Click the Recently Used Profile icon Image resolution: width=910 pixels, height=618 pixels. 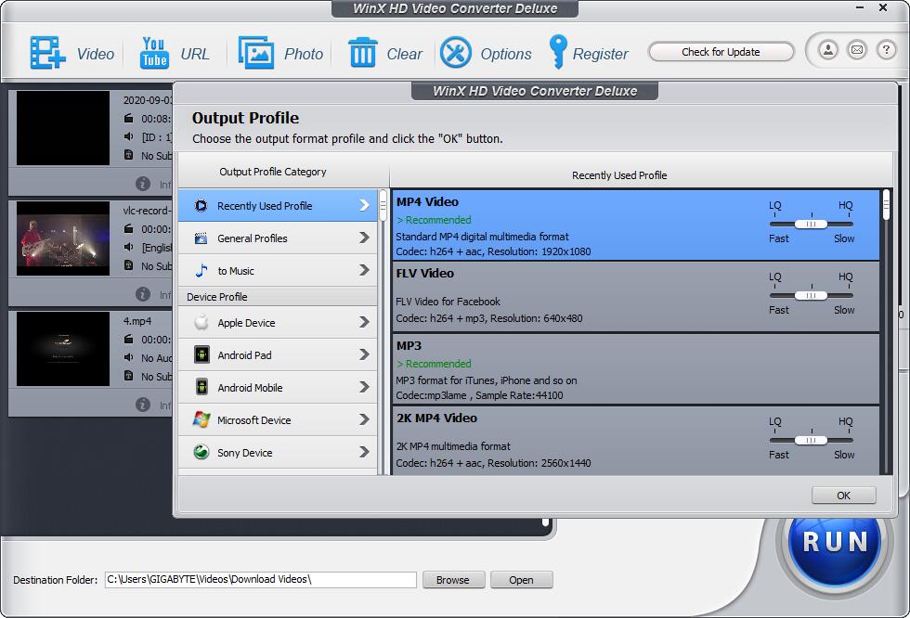click(201, 205)
